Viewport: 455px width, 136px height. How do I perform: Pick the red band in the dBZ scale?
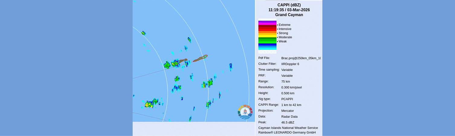tap(267, 29)
